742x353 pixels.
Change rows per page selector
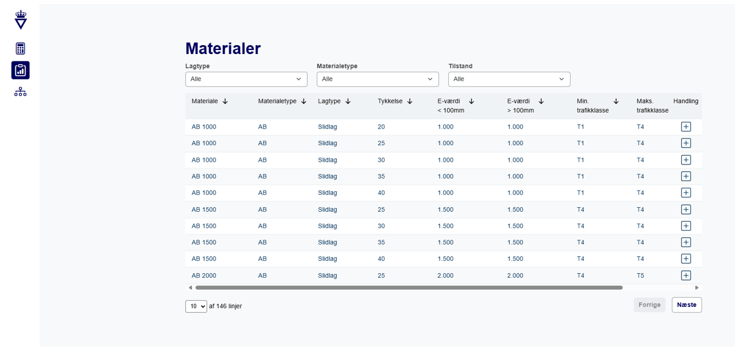click(196, 306)
